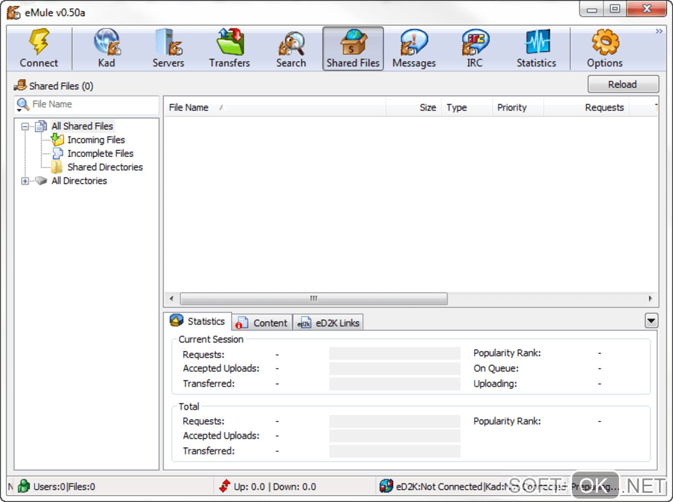673x502 pixels.
Task: Switch to the bottom Statistics tab
Action: click(x=199, y=321)
